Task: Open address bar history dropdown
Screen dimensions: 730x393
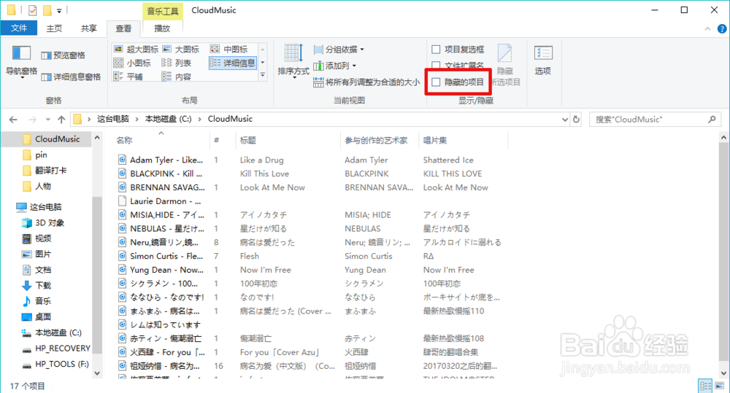Action: (x=565, y=120)
